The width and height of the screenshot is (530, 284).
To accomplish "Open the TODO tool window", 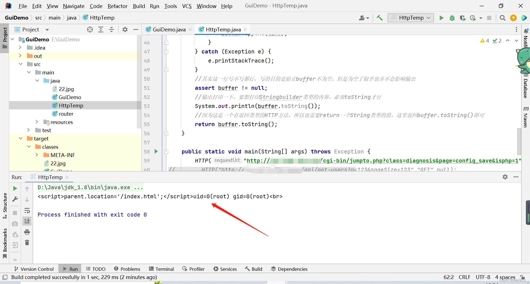I will click(x=96, y=269).
